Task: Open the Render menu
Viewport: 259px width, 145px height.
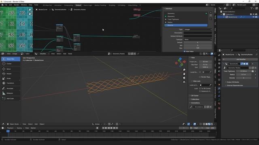Action: 16,5
